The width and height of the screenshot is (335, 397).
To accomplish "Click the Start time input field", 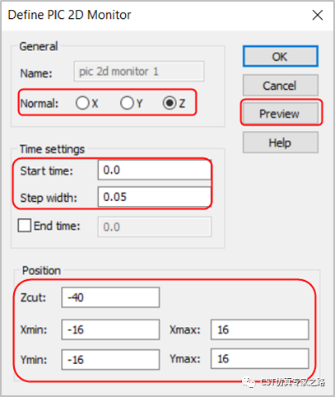I will click(x=155, y=170).
